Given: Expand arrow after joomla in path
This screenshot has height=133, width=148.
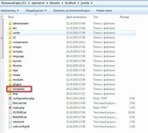Looking at the screenshot, I should coord(92,3).
